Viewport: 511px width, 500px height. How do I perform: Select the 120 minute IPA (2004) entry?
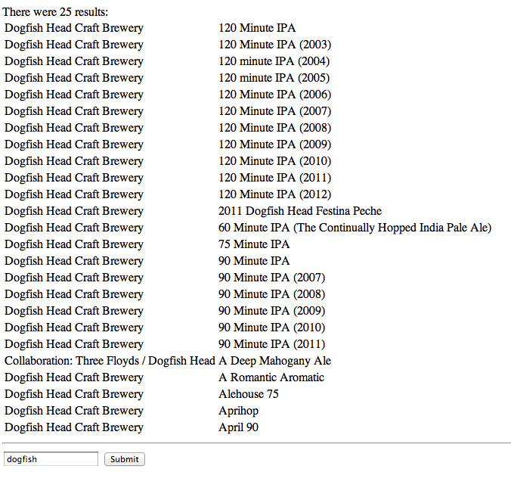pyautogui.click(x=274, y=61)
